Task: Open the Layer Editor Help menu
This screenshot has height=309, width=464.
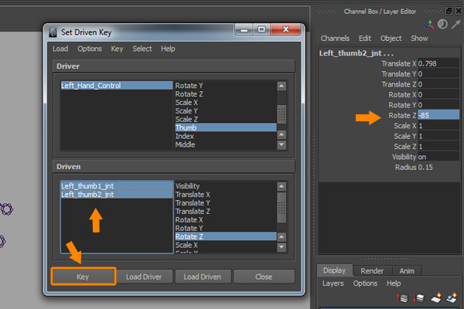Action: [394, 284]
